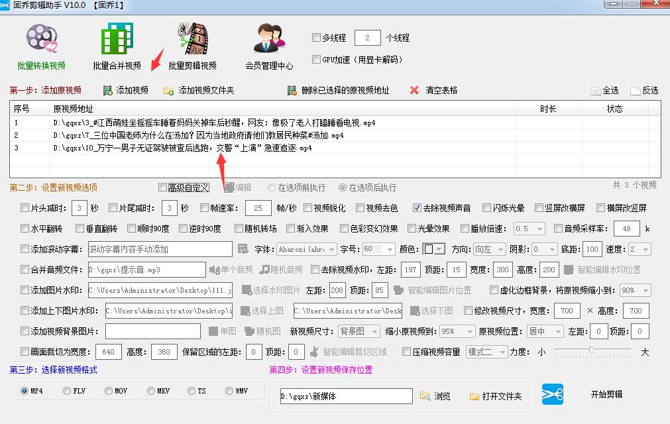Check 压缩视频容量 option
Image resolution: width=670 pixels, height=424 pixels.
(406, 352)
